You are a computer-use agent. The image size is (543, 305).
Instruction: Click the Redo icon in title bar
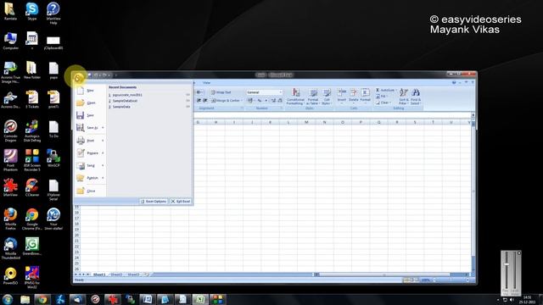[x=104, y=75]
